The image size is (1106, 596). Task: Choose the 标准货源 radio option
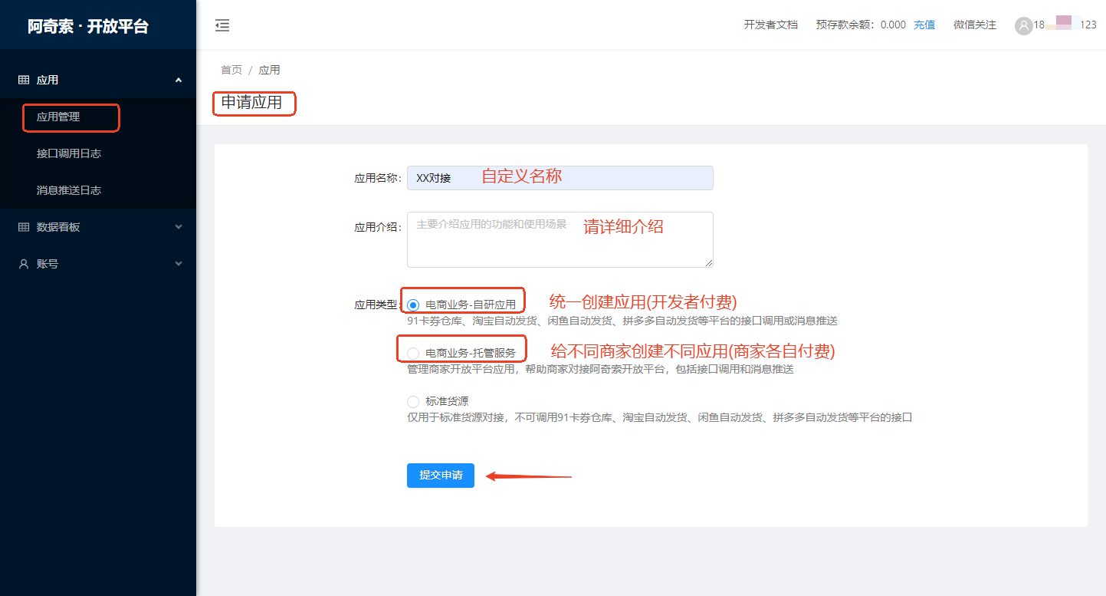click(x=413, y=401)
